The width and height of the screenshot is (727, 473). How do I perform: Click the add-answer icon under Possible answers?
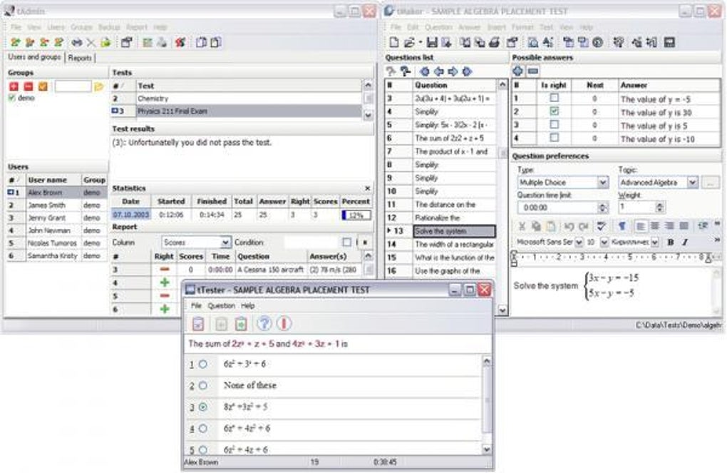click(518, 71)
